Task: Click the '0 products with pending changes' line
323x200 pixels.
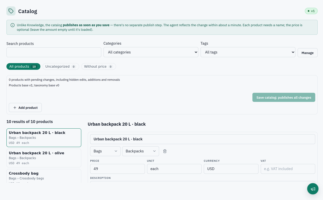Action: point(64,80)
